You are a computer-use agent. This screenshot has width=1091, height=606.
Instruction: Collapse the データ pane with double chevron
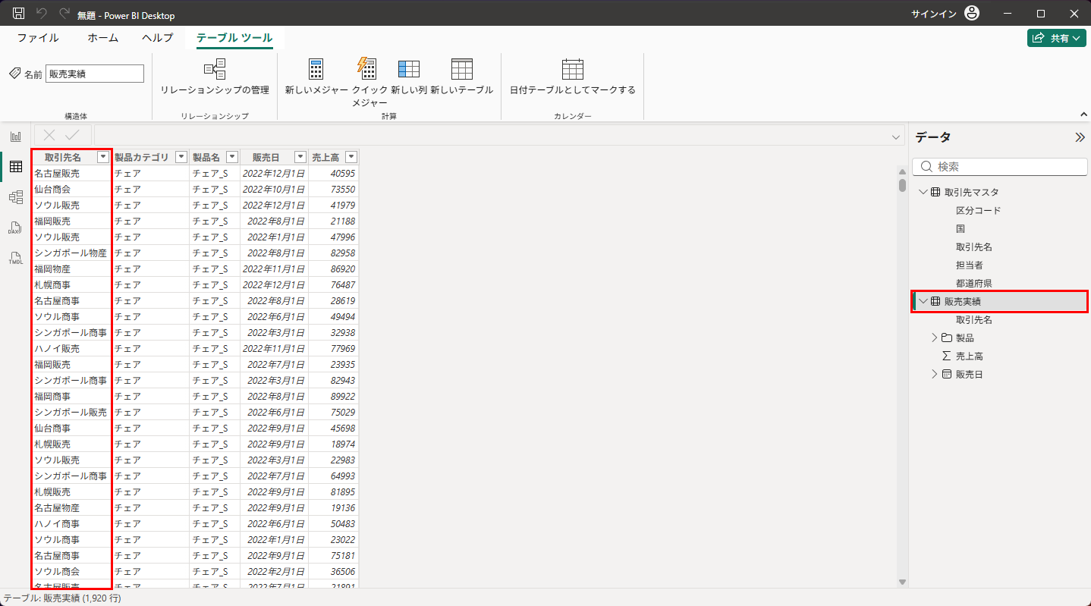[1080, 137]
